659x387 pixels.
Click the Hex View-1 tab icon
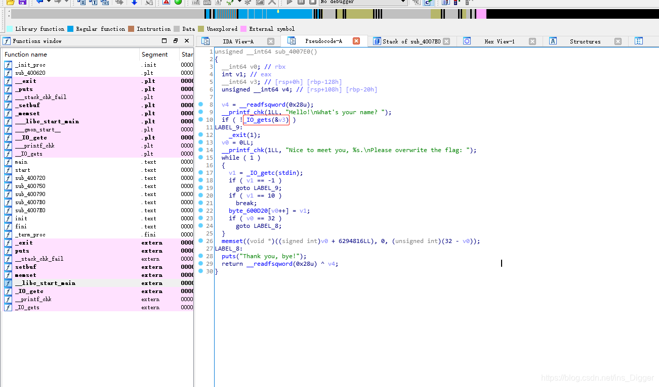467,41
